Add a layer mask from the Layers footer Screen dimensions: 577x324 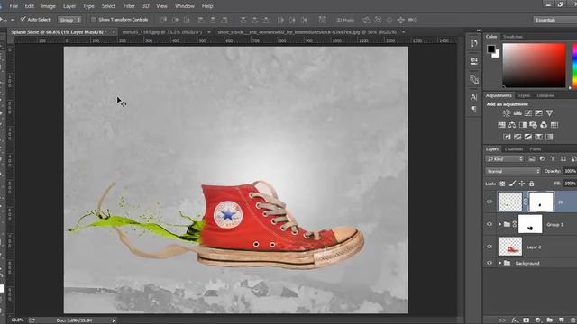click(x=526, y=320)
